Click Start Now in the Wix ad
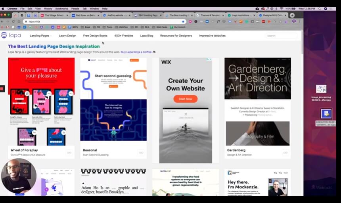This screenshot has height=203, width=341. click(185, 99)
